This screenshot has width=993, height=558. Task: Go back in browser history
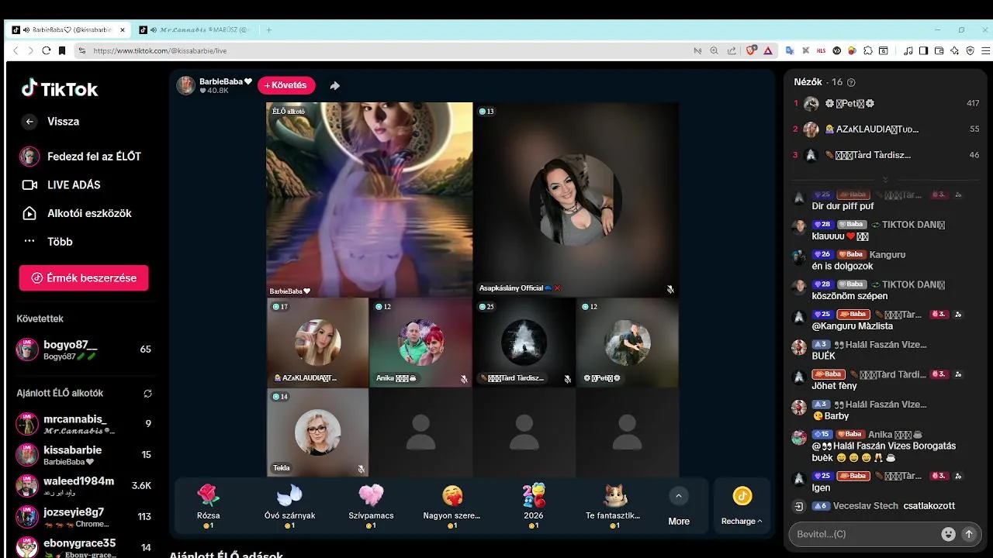point(16,50)
